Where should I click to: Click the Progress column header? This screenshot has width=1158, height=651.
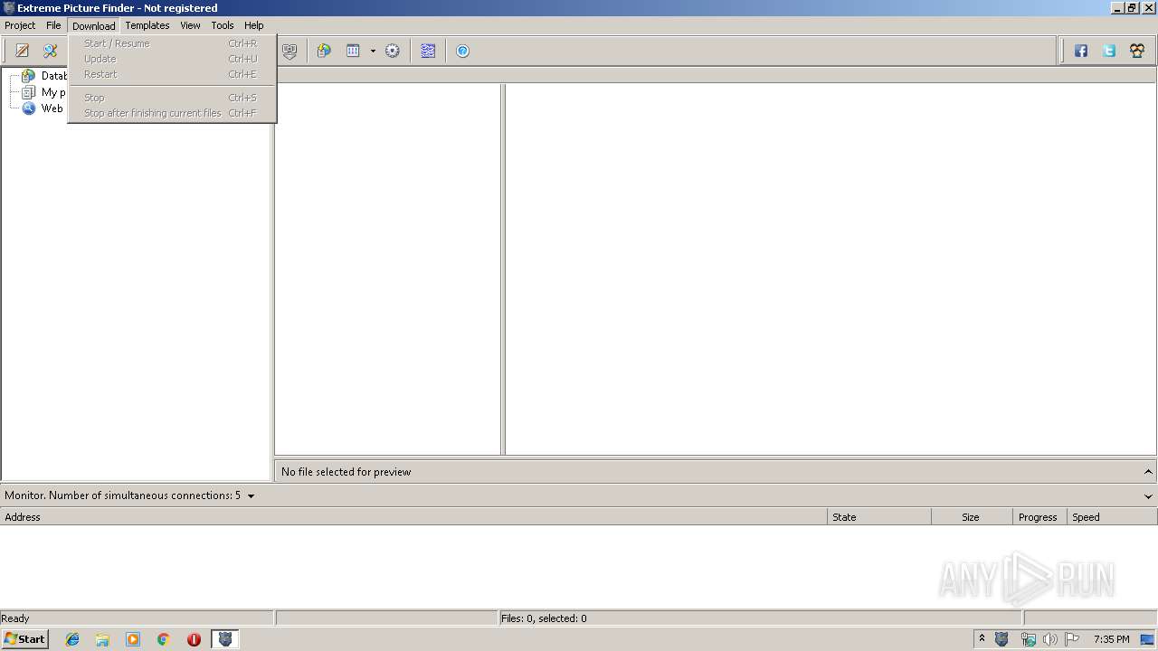1039,517
